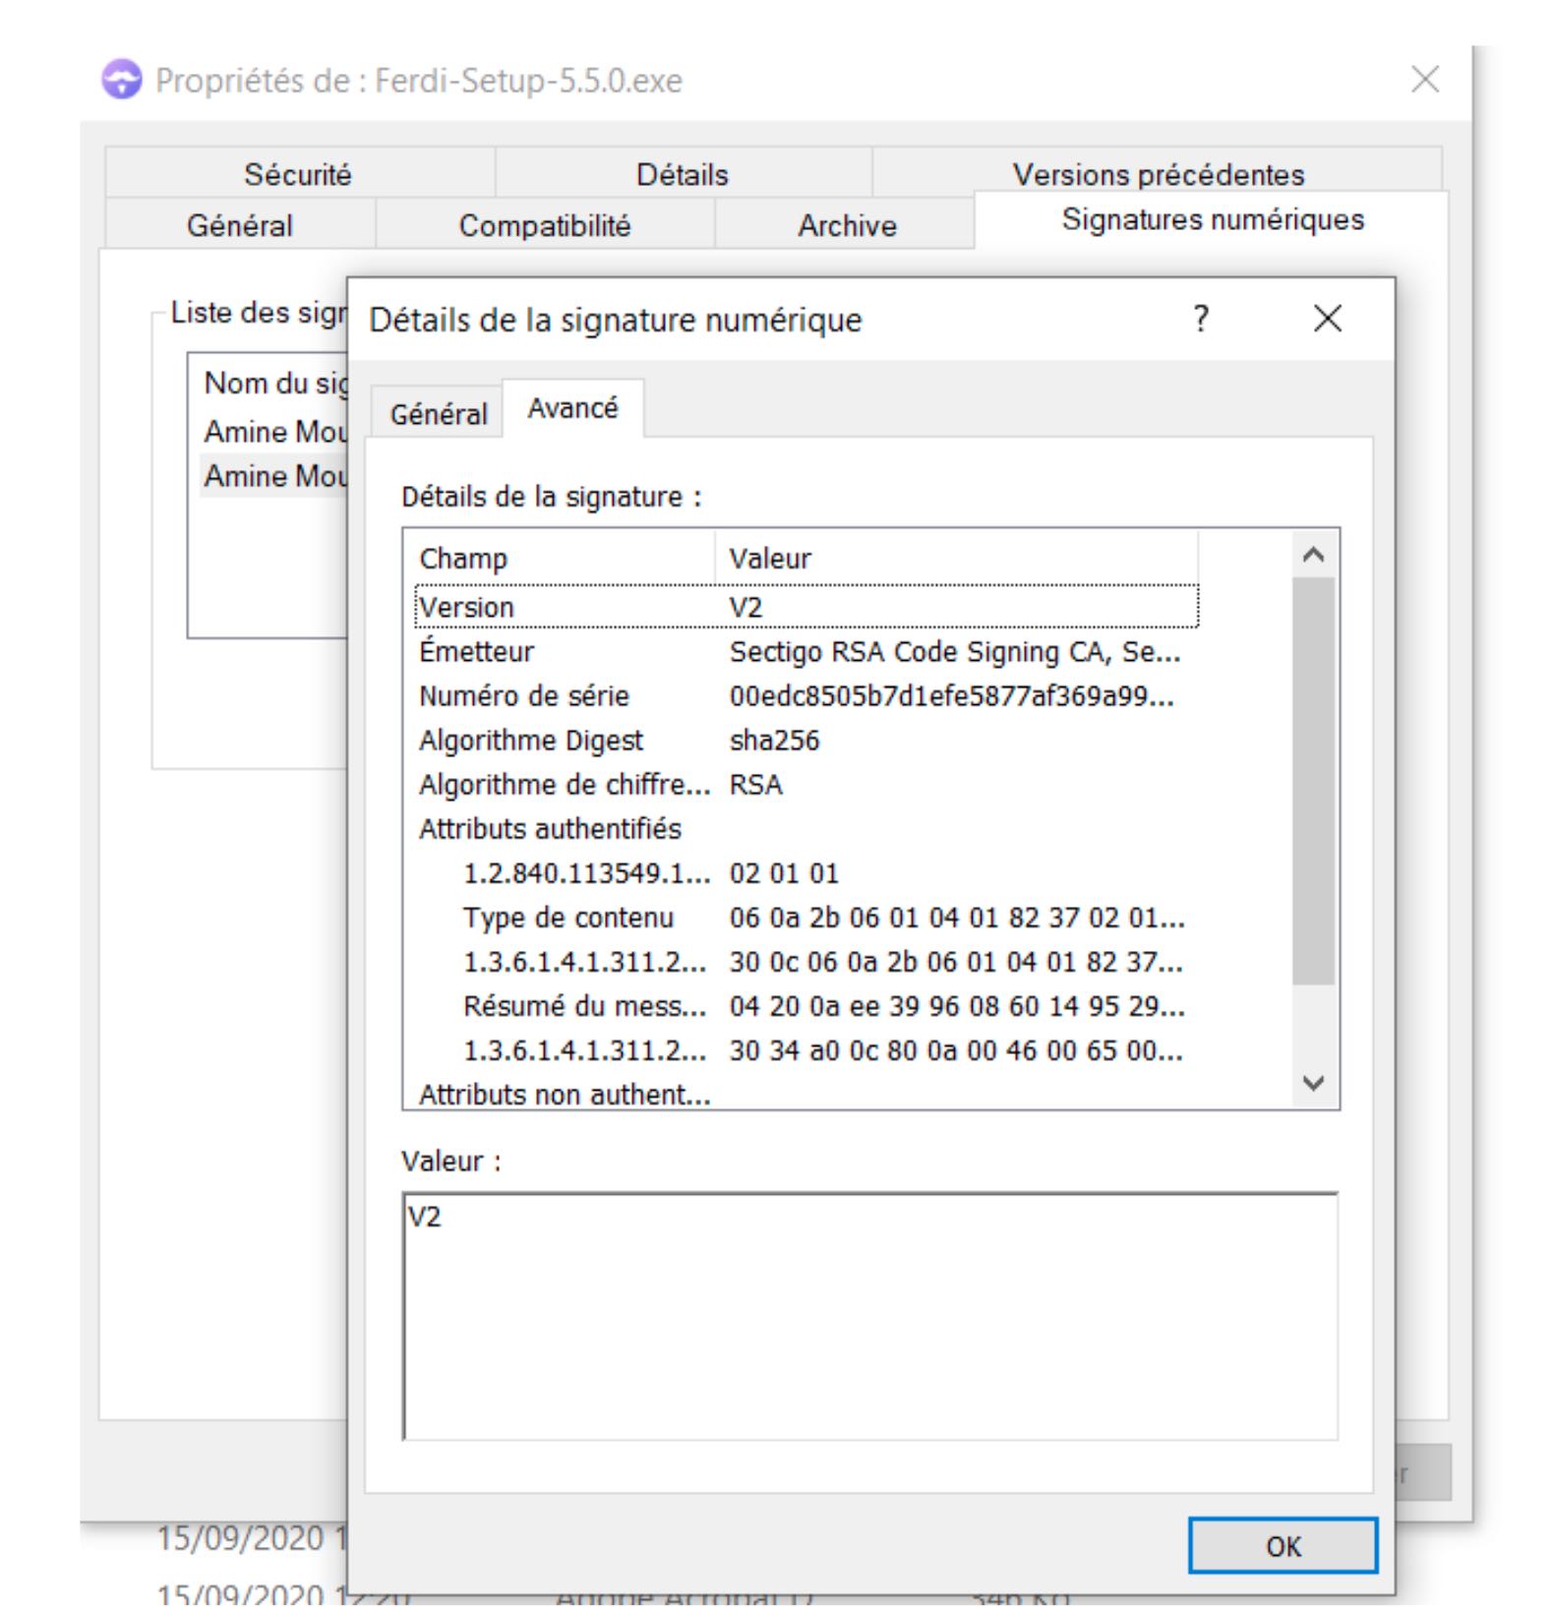Viewport: 1552px width, 1607px height.
Task: Select the Algorithme Digest row
Action: 806,741
